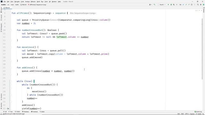This screenshot has height=115, width=205.
Task: Open the File menu
Action: point(5,2)
